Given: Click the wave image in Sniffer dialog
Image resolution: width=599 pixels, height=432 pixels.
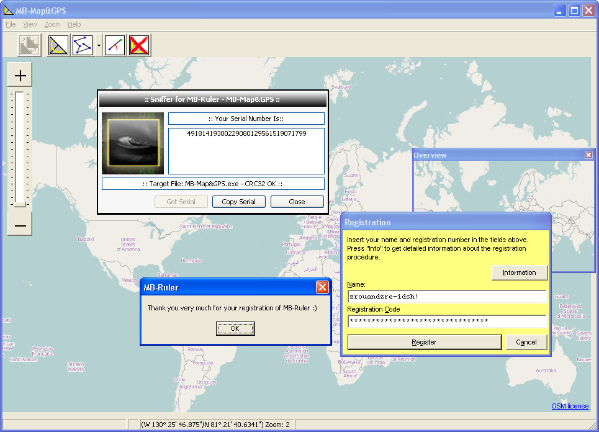Looking at the screenshot, I should tap(133, 143).
